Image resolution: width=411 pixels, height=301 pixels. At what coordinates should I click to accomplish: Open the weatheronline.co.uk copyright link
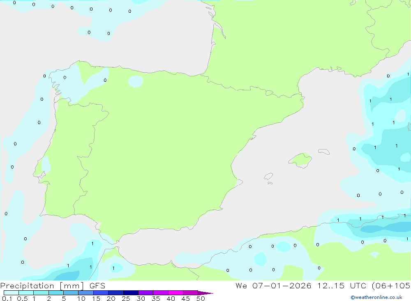(376, 297)
